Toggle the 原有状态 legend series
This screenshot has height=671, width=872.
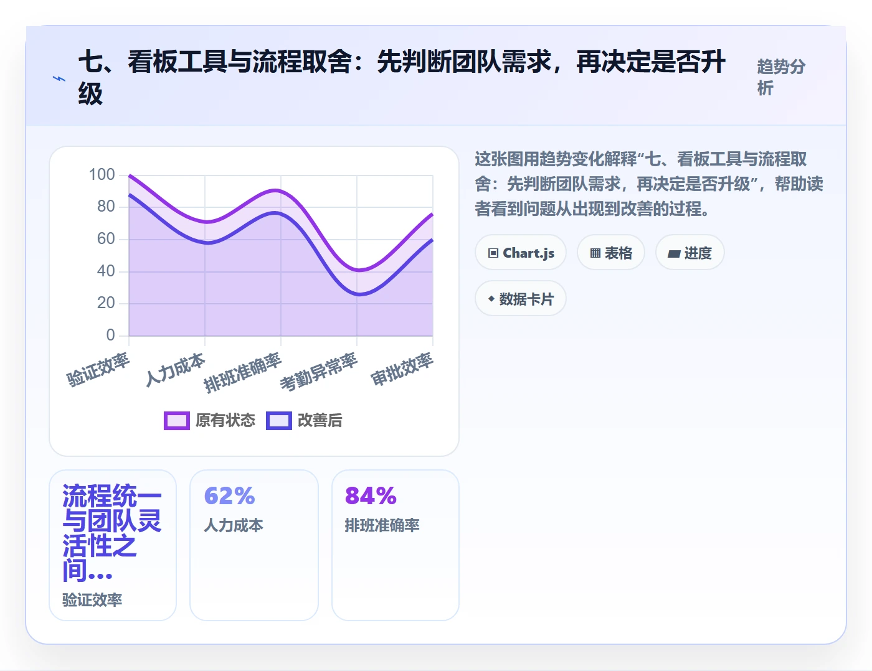(x=209, y=421)
